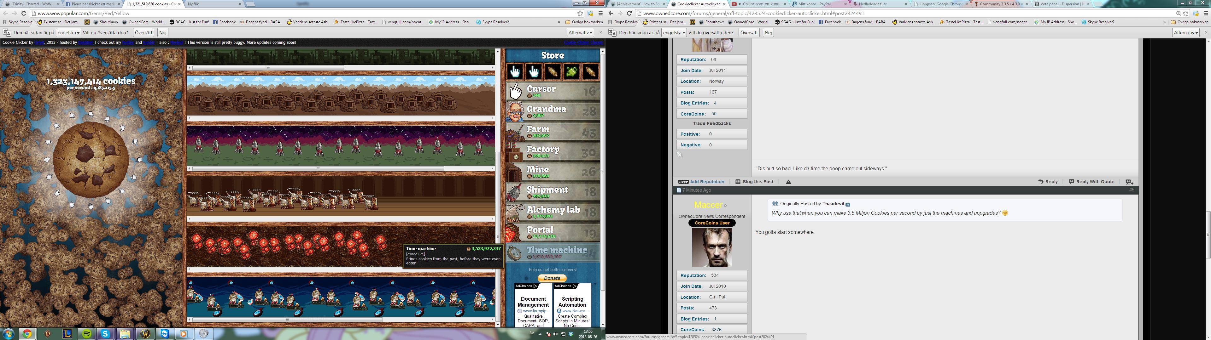Buy a Cursor from the Store
This screenshot has width=1211, height=340.
pos(553,91)
